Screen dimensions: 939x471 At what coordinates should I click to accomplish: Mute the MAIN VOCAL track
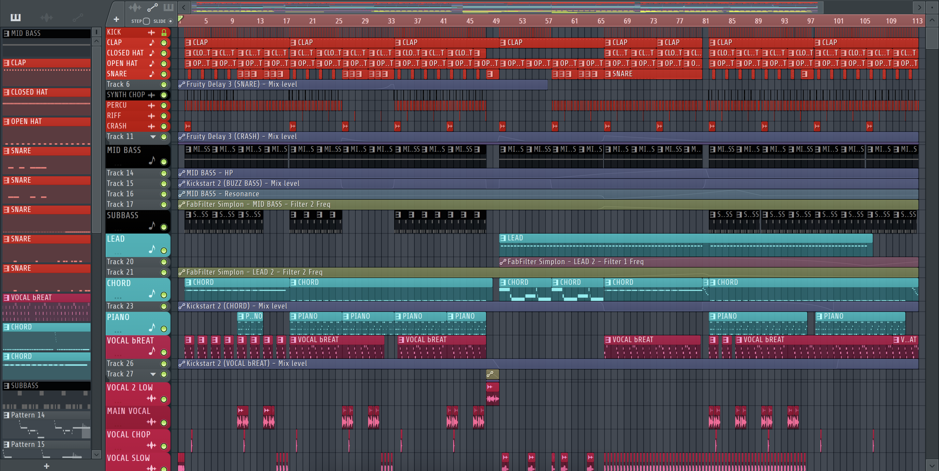[x=164, y=423]
